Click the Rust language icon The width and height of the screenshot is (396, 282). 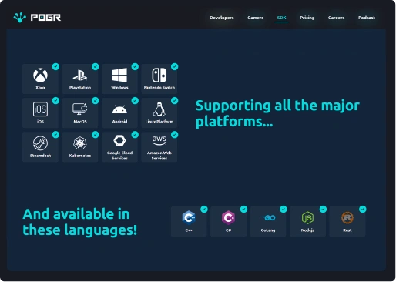tap(347, 218)
